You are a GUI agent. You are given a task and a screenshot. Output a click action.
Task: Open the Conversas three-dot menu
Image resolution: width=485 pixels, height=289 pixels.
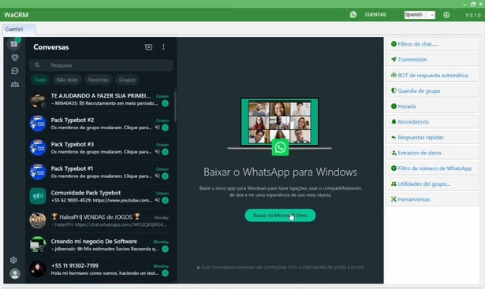pos(163,47)
